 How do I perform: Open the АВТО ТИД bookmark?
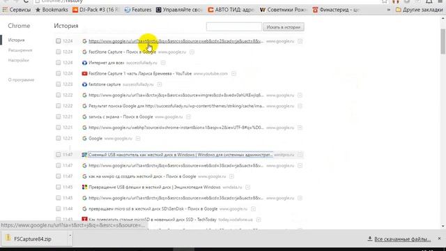pos(231,10)
